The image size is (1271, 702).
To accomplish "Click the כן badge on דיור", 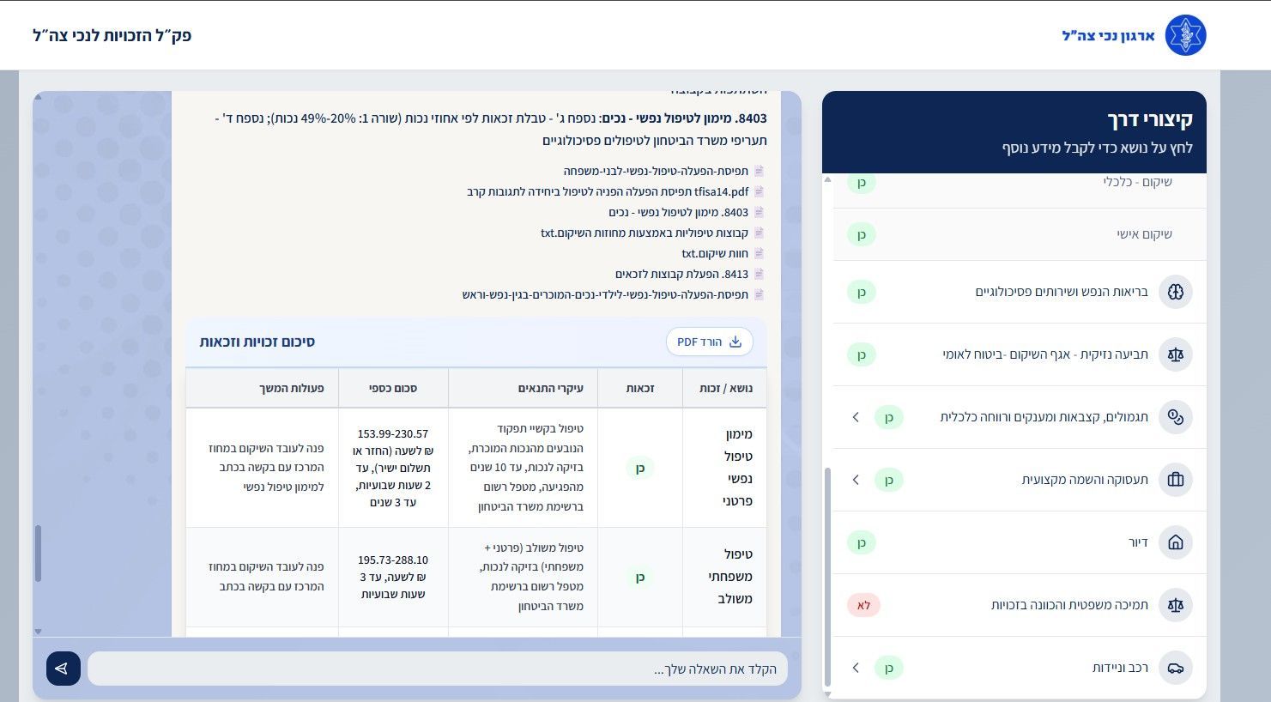I will (x=862, y=542).
